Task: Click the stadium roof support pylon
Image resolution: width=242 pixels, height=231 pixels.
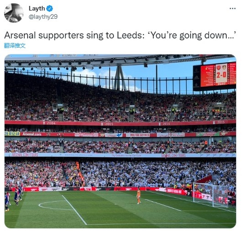Action: (120, 78)
